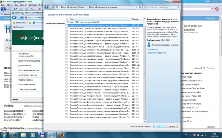Click the add-to-favorites star icon in Internet Explorer
The height and width of the screenshot is (138, 222).
[x=30, y=23]
